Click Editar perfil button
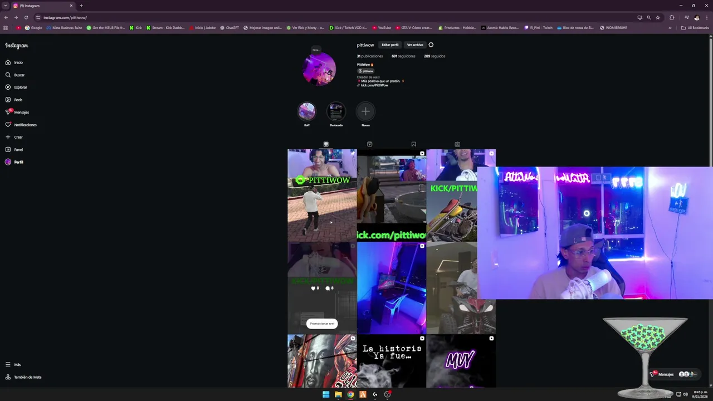This screenshot has height=401, width=713. (x=390, y=45)
